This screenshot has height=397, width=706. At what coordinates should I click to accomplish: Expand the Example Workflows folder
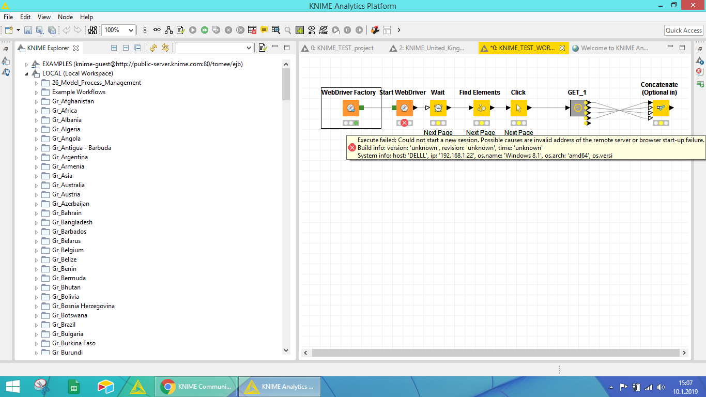pos(36,93)
